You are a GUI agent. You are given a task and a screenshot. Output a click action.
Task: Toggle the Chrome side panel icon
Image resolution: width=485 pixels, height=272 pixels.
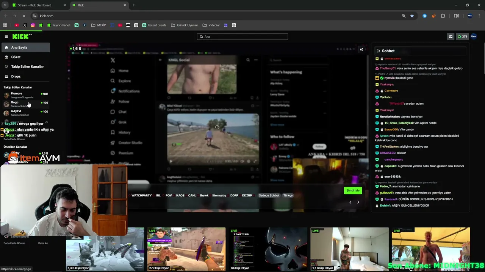tap(456, 16)
